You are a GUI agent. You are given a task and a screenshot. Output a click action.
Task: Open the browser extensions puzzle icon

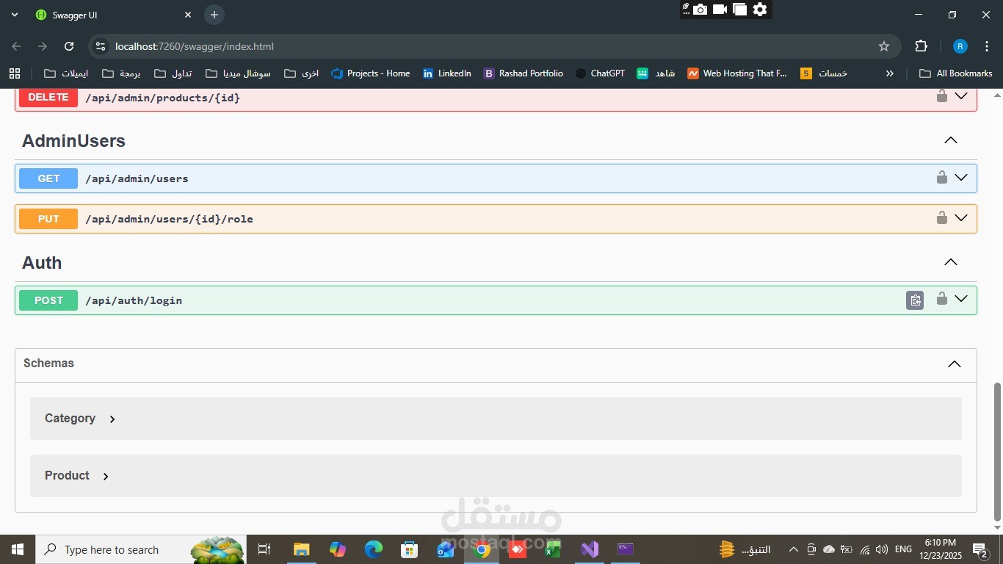(x=921, y=46)
